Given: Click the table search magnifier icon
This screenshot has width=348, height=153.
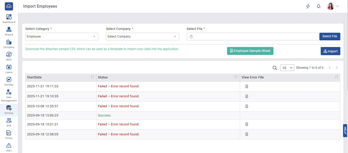Looking at the screenshot, I should coord(275,68).
